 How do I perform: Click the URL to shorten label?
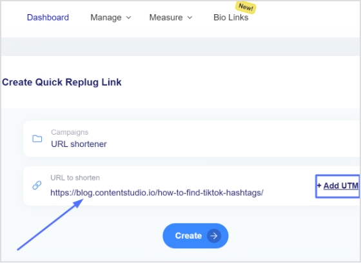(75, 178)
